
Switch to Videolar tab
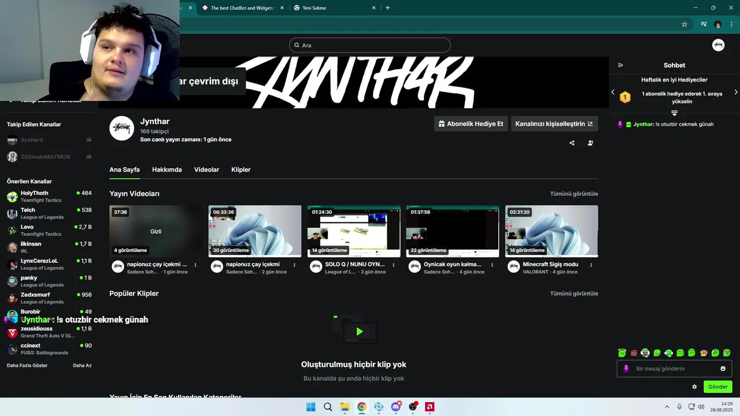[206, 170]
